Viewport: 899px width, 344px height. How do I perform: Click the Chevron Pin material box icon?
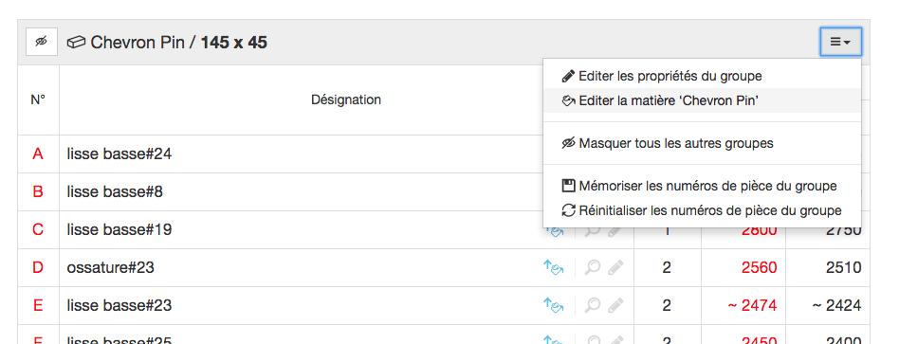click(x=76, y=43)
